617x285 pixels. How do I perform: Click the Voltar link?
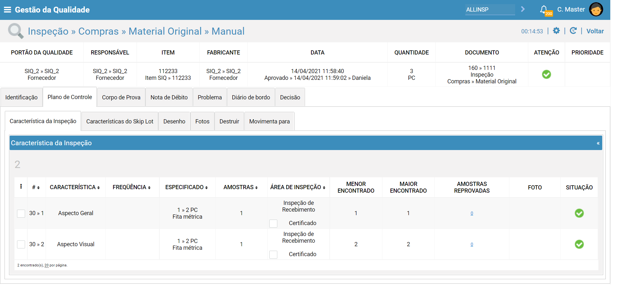point(595,31)
